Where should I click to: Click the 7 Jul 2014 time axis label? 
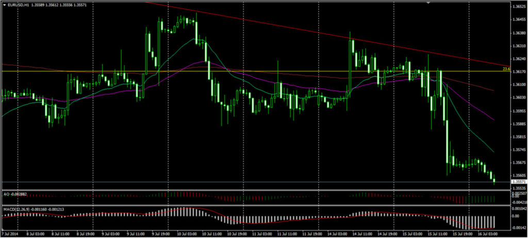point(11,234)
